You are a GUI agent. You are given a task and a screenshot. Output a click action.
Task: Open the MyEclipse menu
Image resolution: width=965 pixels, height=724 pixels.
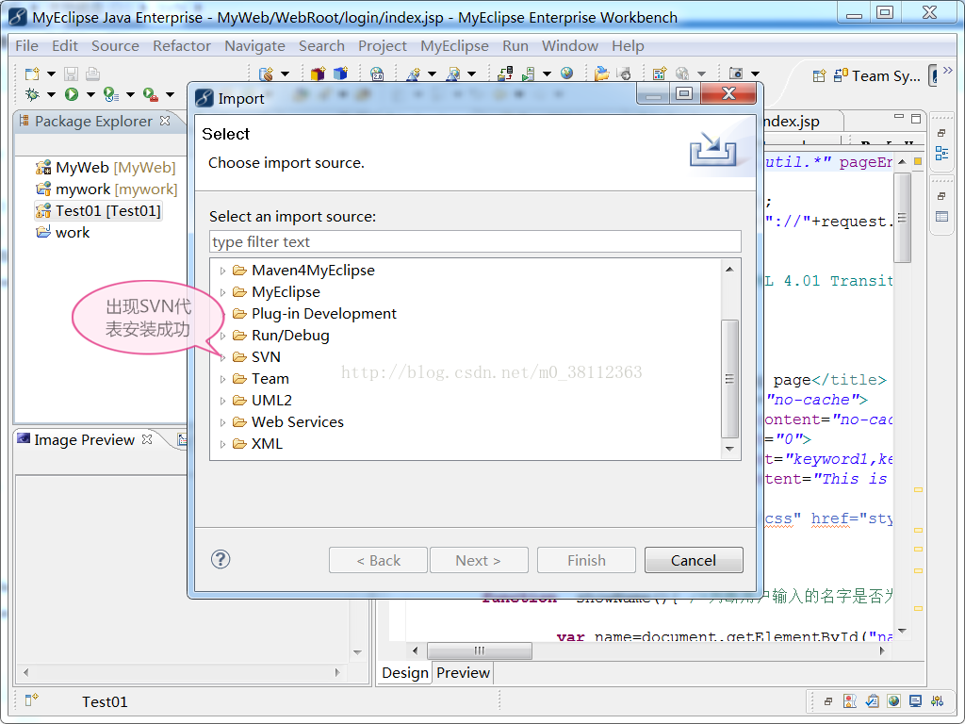click(454, 46)
